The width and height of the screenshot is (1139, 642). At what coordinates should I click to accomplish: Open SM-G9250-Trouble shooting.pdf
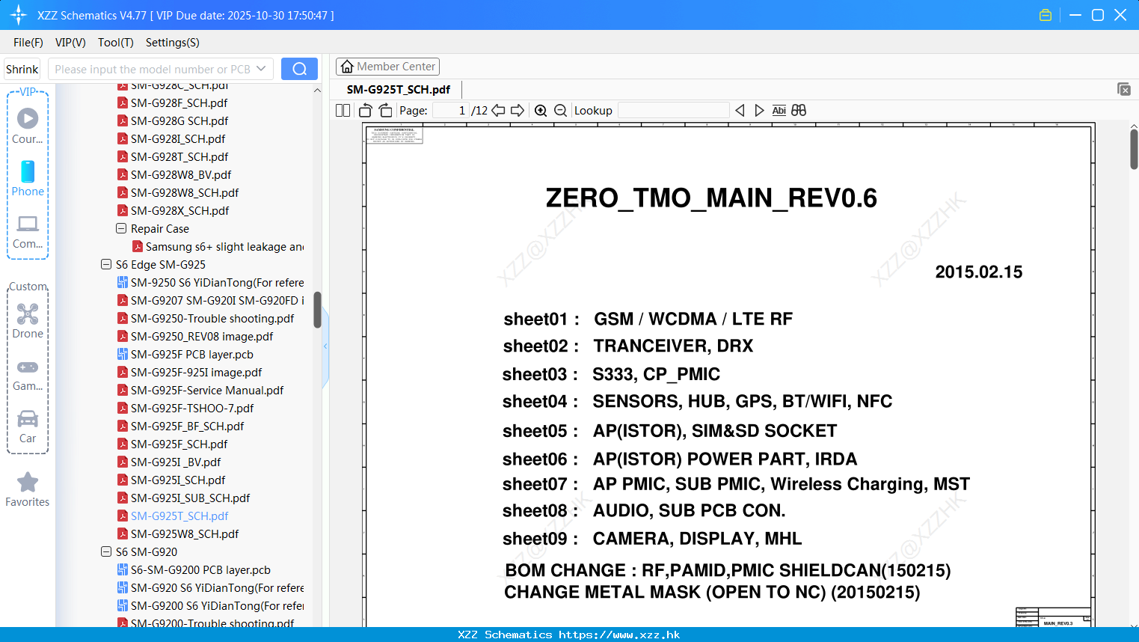pos(212,318)
